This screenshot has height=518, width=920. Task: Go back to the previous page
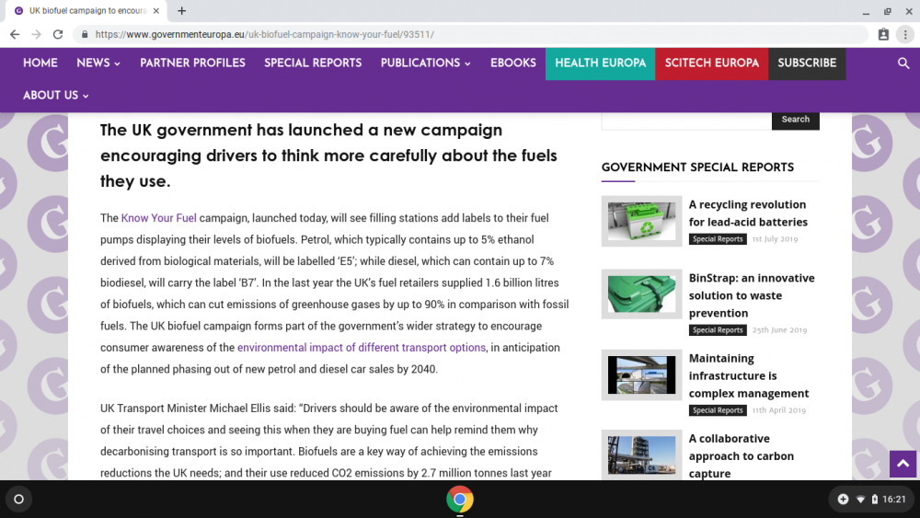click(15, 35)
